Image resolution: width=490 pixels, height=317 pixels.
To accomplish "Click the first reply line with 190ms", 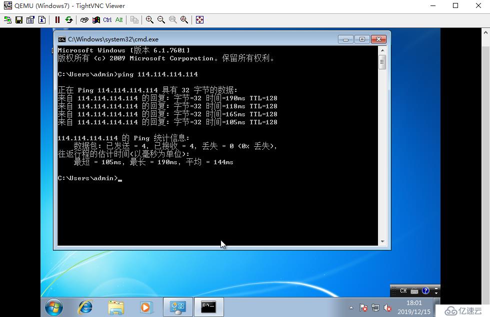I will point(167,98).
